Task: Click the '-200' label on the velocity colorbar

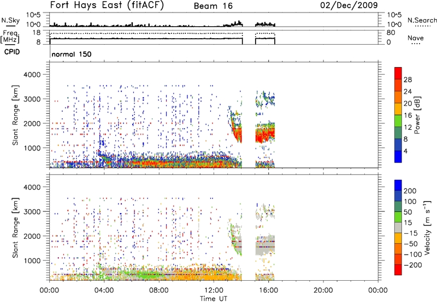Action: (x=414, y=265)
